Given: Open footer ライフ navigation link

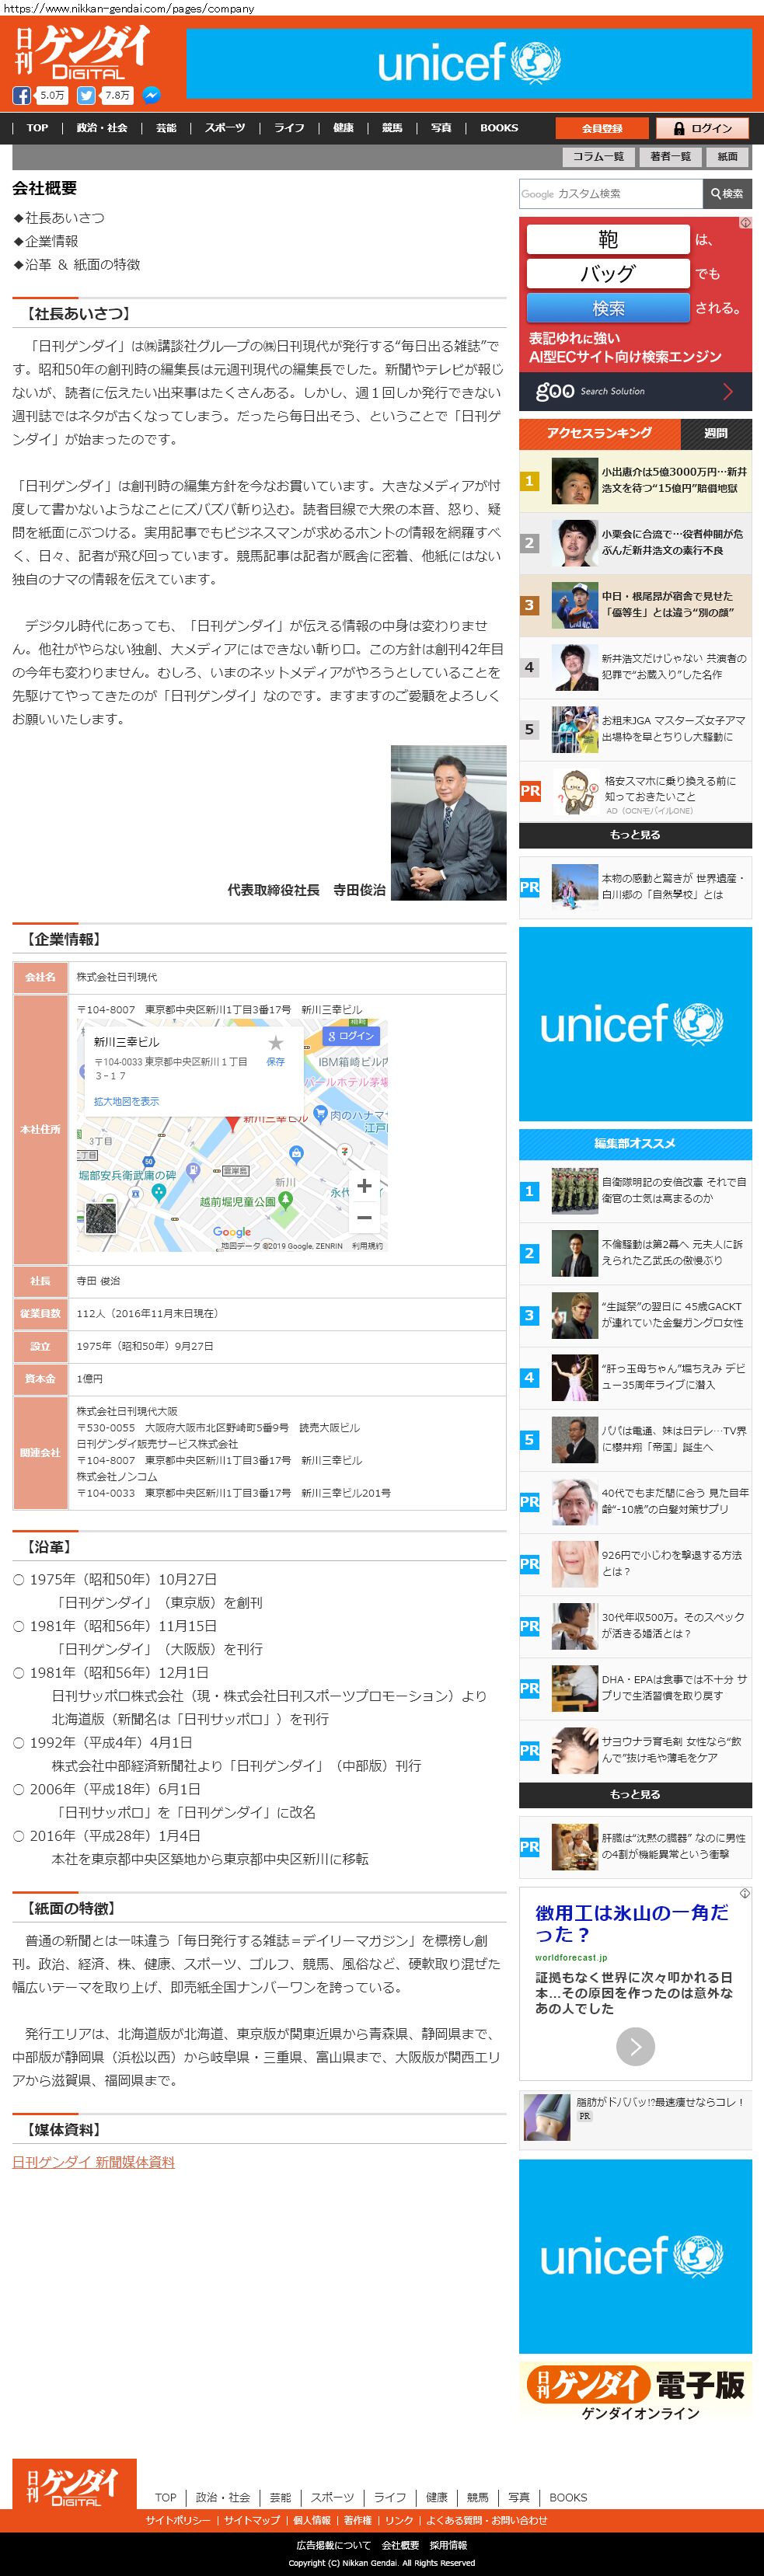Looking at the screenshot, I should [x=390, y=2497].
